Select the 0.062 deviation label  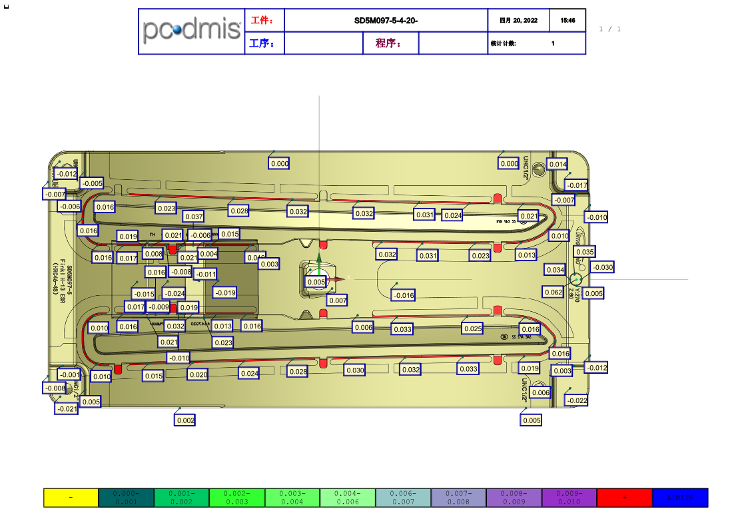click(x=554, y=292)
